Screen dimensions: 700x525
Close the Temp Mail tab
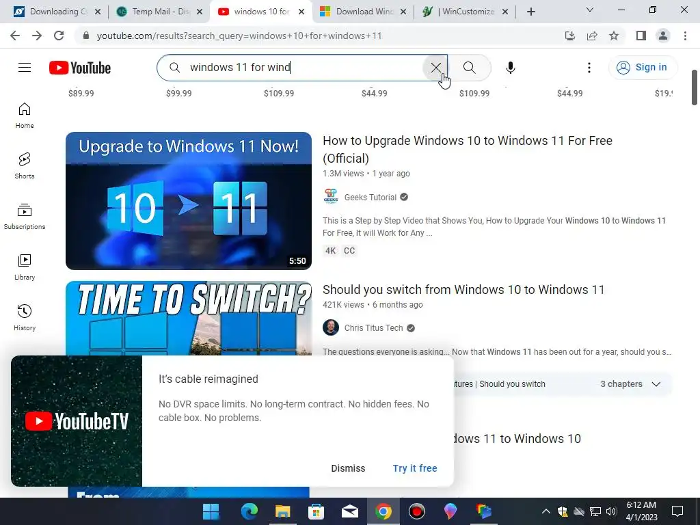pos(200,12)
